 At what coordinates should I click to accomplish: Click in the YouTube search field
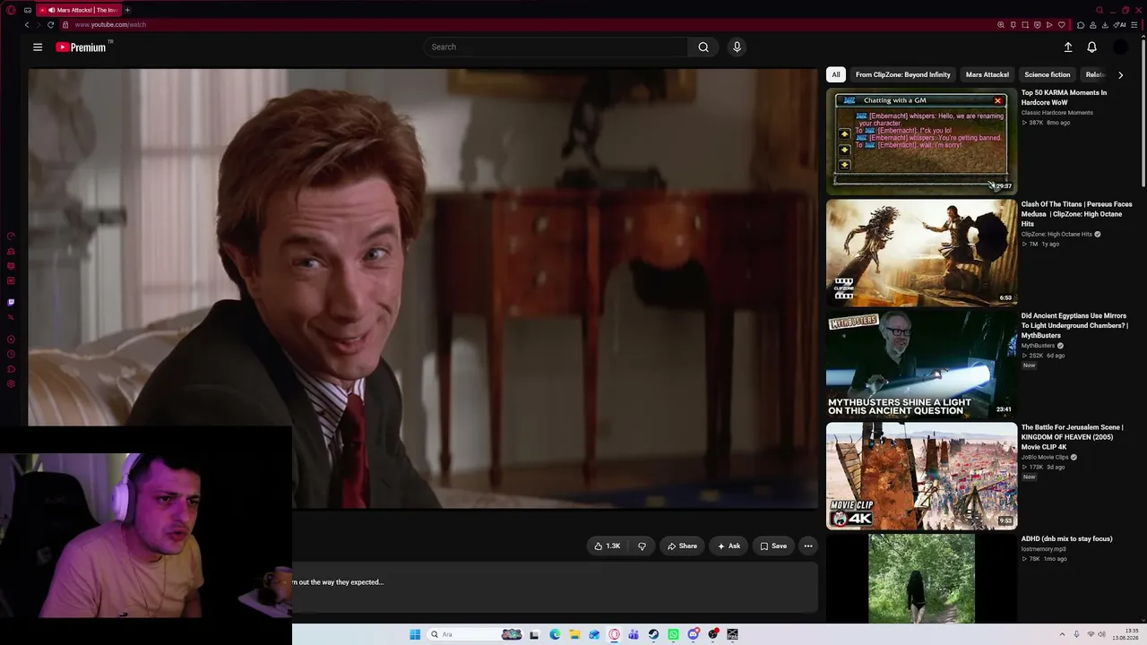coord(556,47)
